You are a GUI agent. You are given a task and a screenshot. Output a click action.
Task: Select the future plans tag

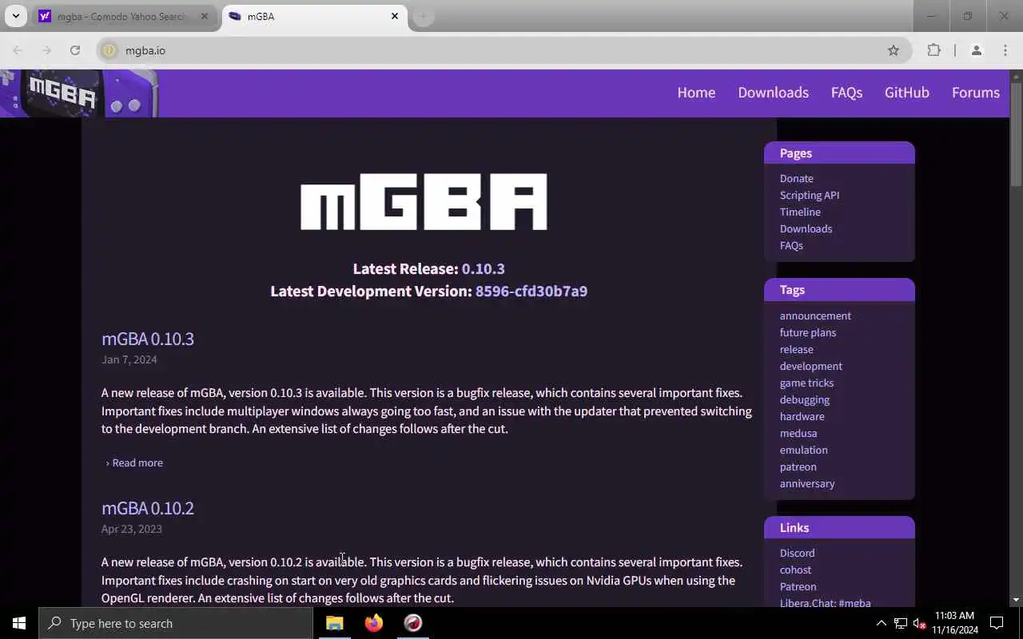[x=807, y=332]
